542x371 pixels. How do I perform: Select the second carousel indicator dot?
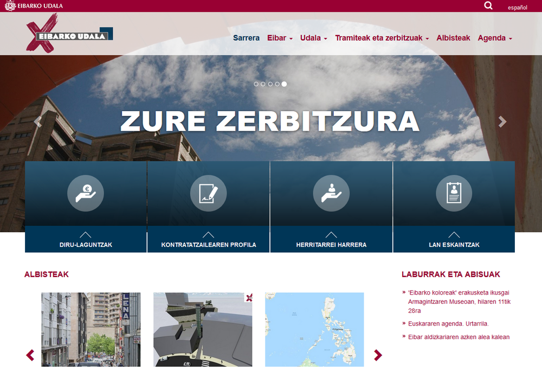tap(263, 84)
